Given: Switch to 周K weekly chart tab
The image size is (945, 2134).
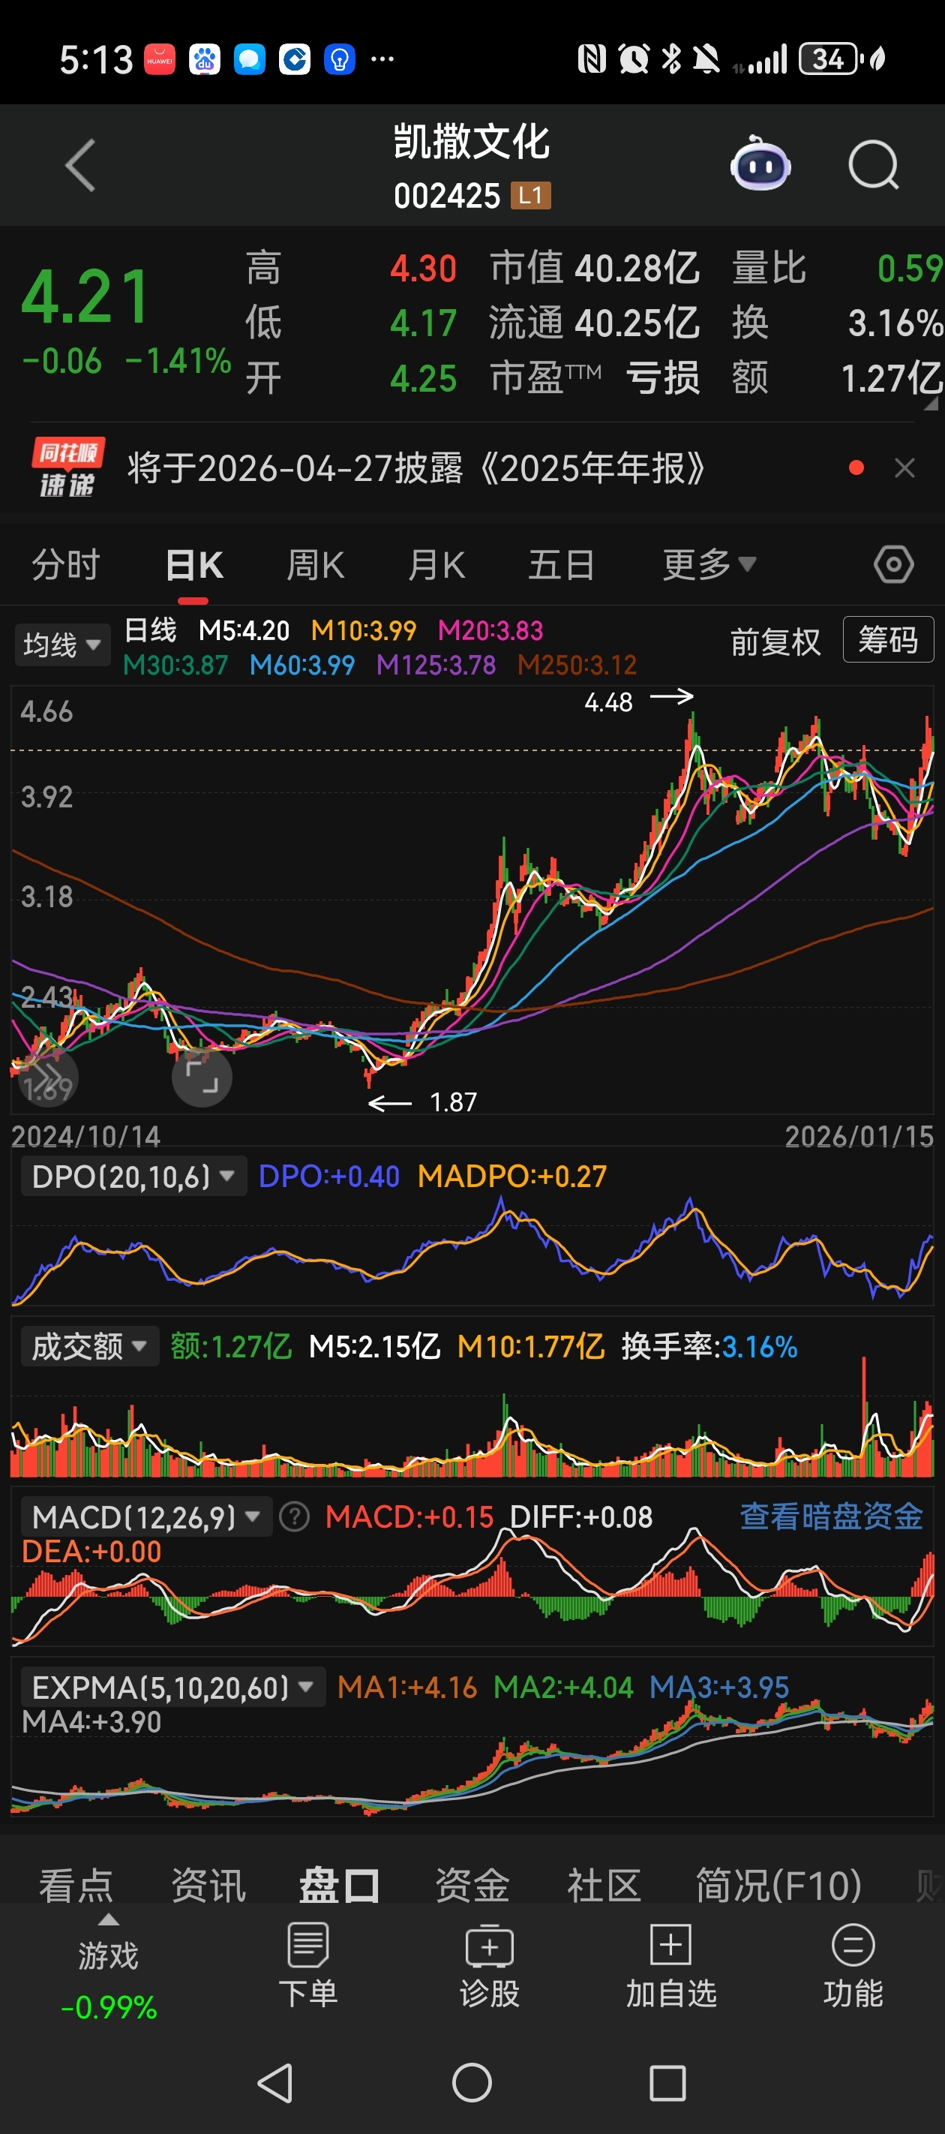Looking at the screenshot, I should pyautogui.click(x=316, y=565).
